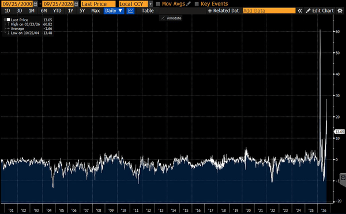Select the 5Y time range
Image resolution: width=346 pixels, height=214 pixels.
(x=82, y=11)
